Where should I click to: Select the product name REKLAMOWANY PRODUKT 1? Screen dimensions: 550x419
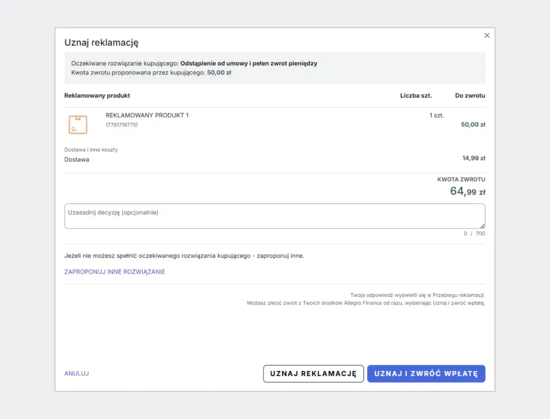point(147,116)
